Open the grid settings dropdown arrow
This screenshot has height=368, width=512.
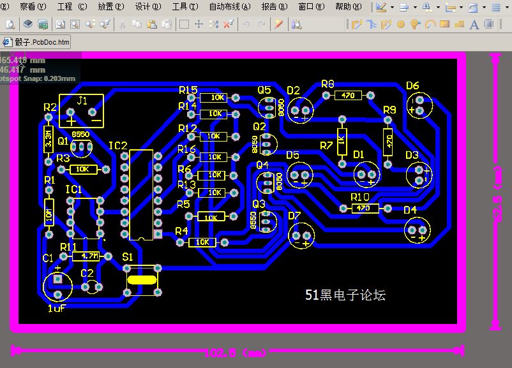(x=507, y=7)
